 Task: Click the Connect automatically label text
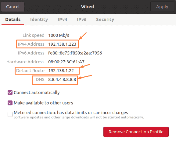tap(37, 93)
